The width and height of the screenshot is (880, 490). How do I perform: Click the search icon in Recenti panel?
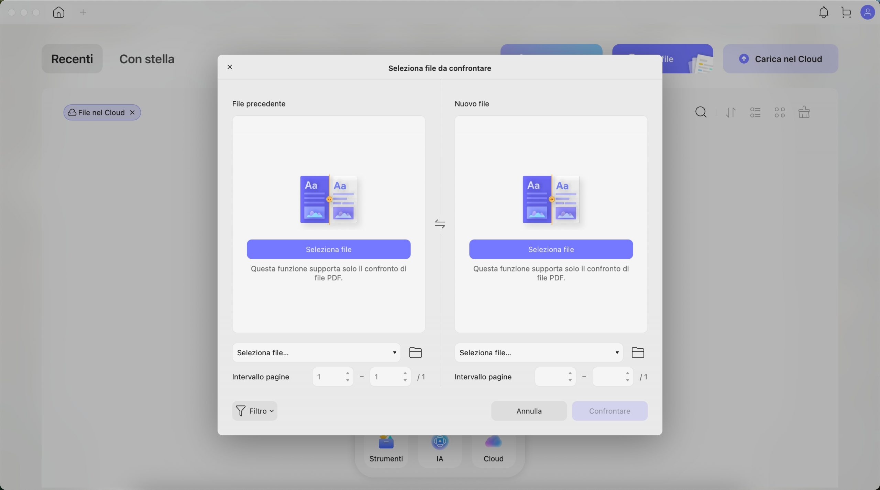point(701,112)
